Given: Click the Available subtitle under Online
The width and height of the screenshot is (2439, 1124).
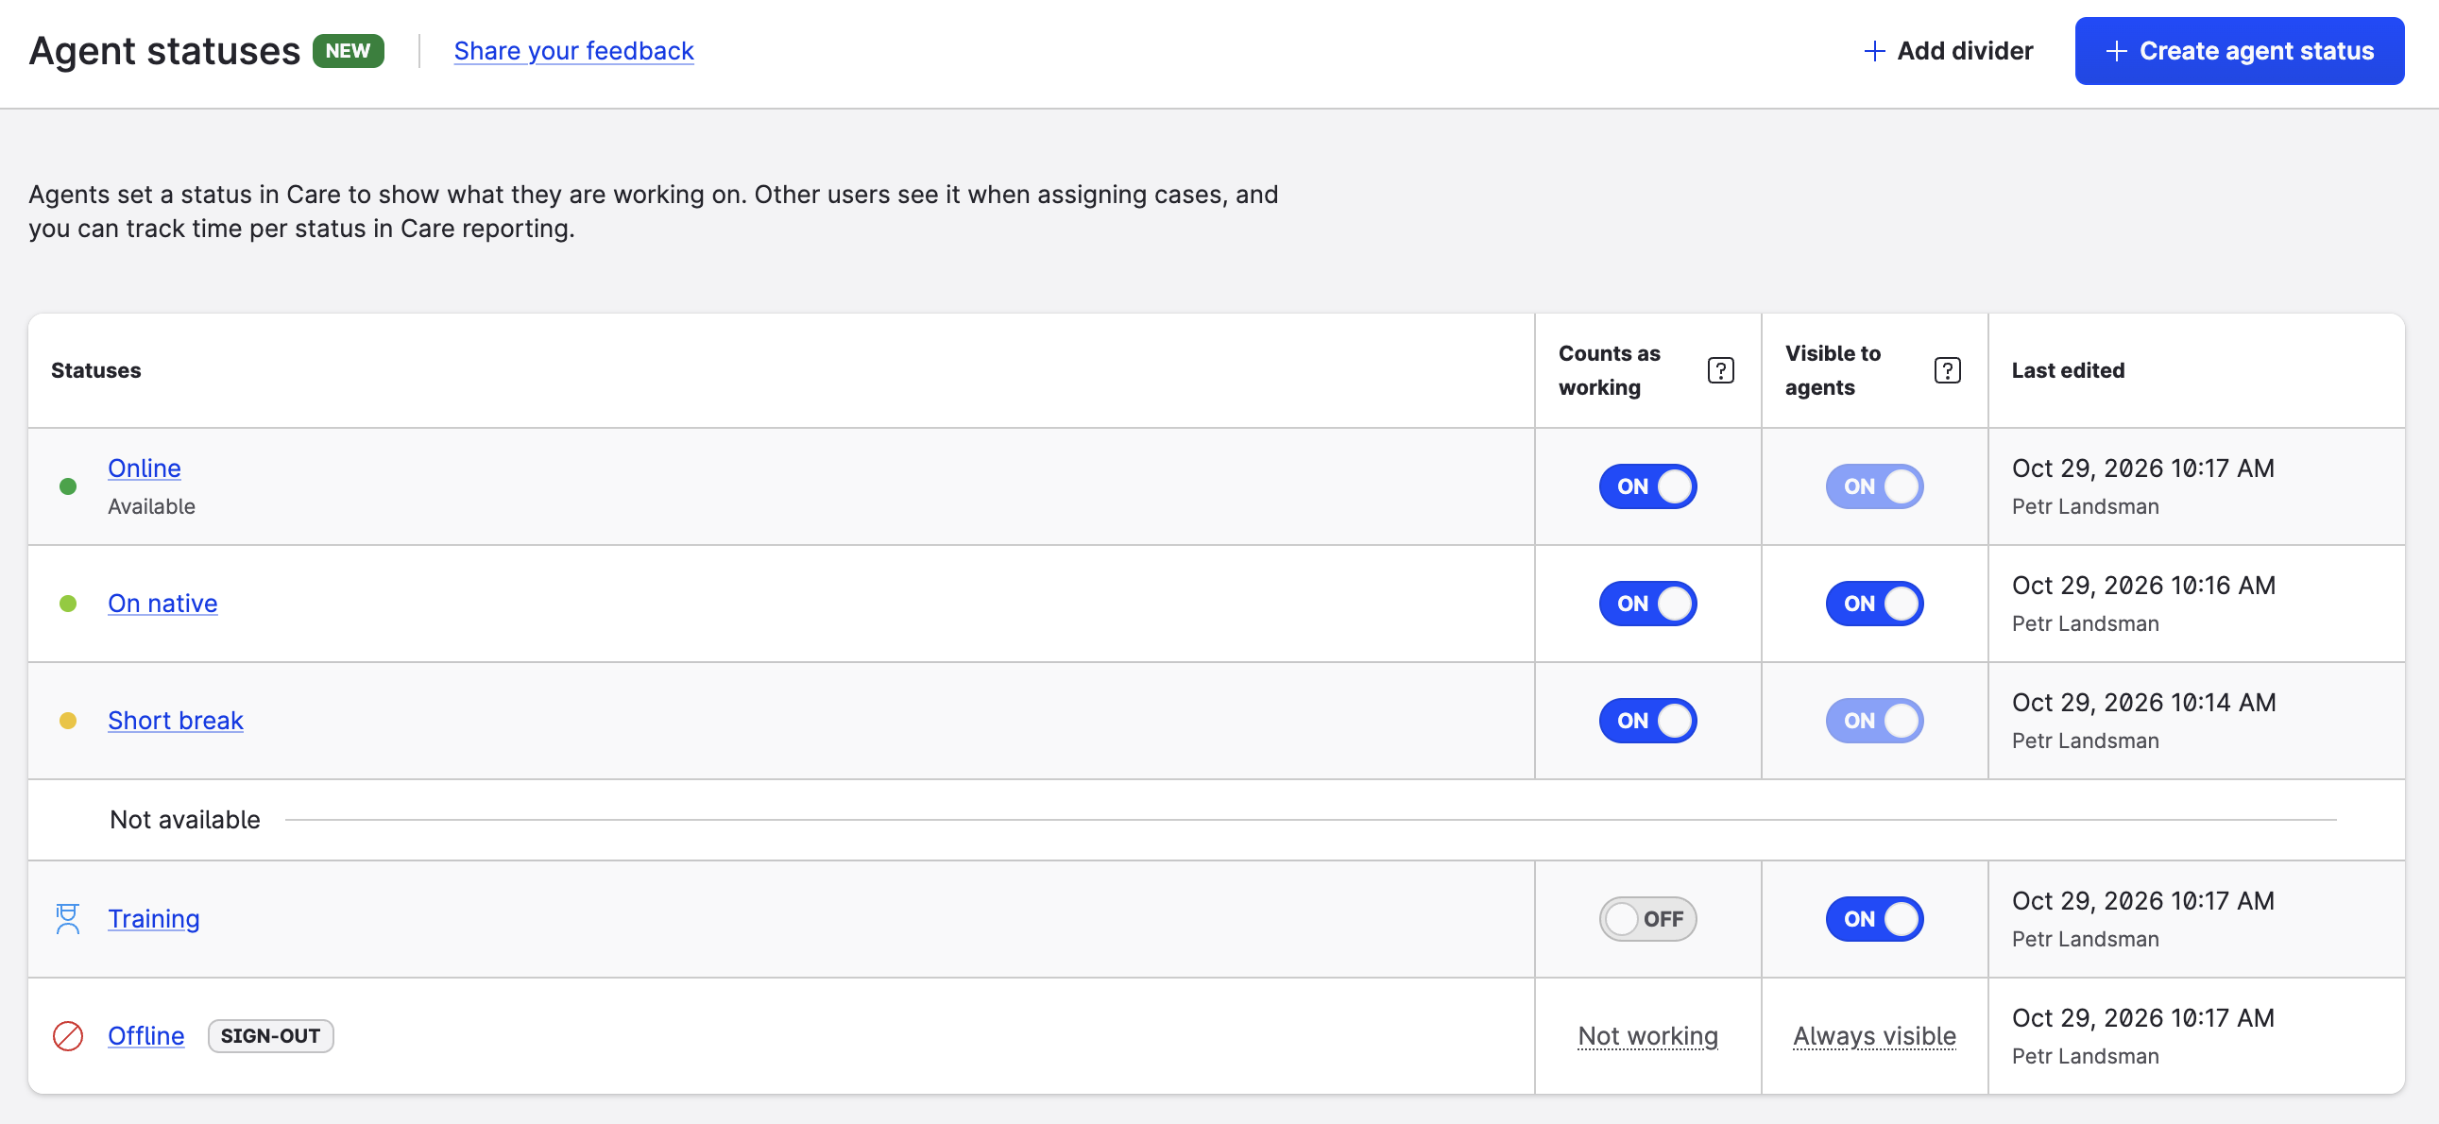Looking at the screenshot, I should coord(151,506).
